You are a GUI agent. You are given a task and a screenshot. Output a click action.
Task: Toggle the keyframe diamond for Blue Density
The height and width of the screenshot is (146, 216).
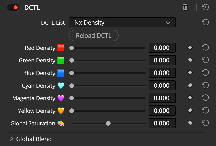tap(190, 72)
